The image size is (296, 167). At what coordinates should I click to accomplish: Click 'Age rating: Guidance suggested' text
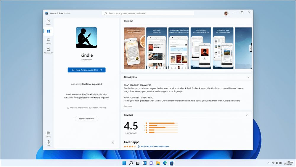pos(86,84)
